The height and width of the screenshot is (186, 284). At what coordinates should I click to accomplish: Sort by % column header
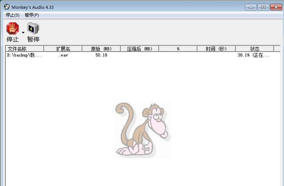click(178, 49)
